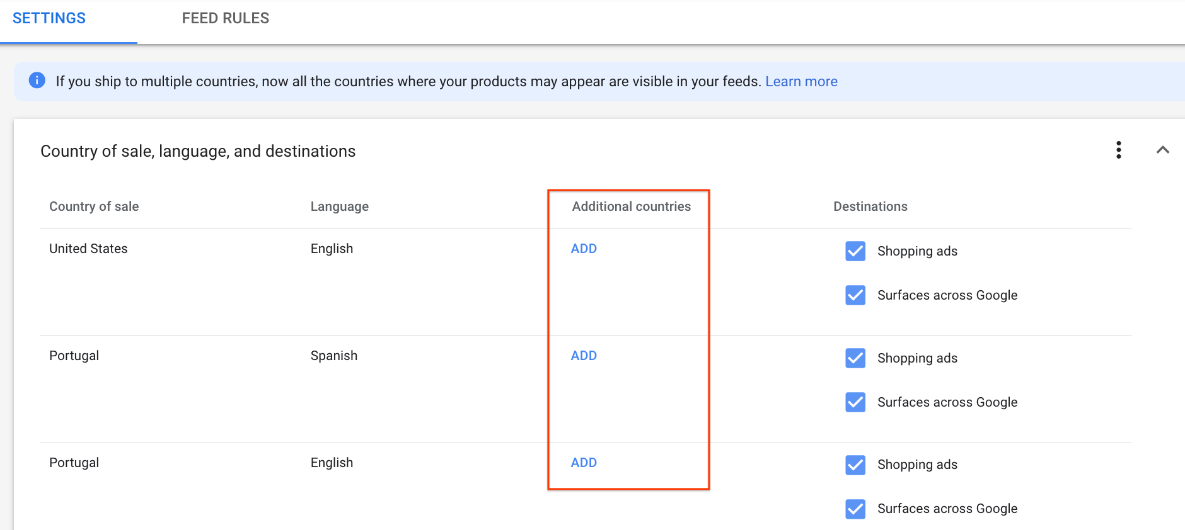
Task: Click the Additional countries column header
Action: (x=631, y=206)
